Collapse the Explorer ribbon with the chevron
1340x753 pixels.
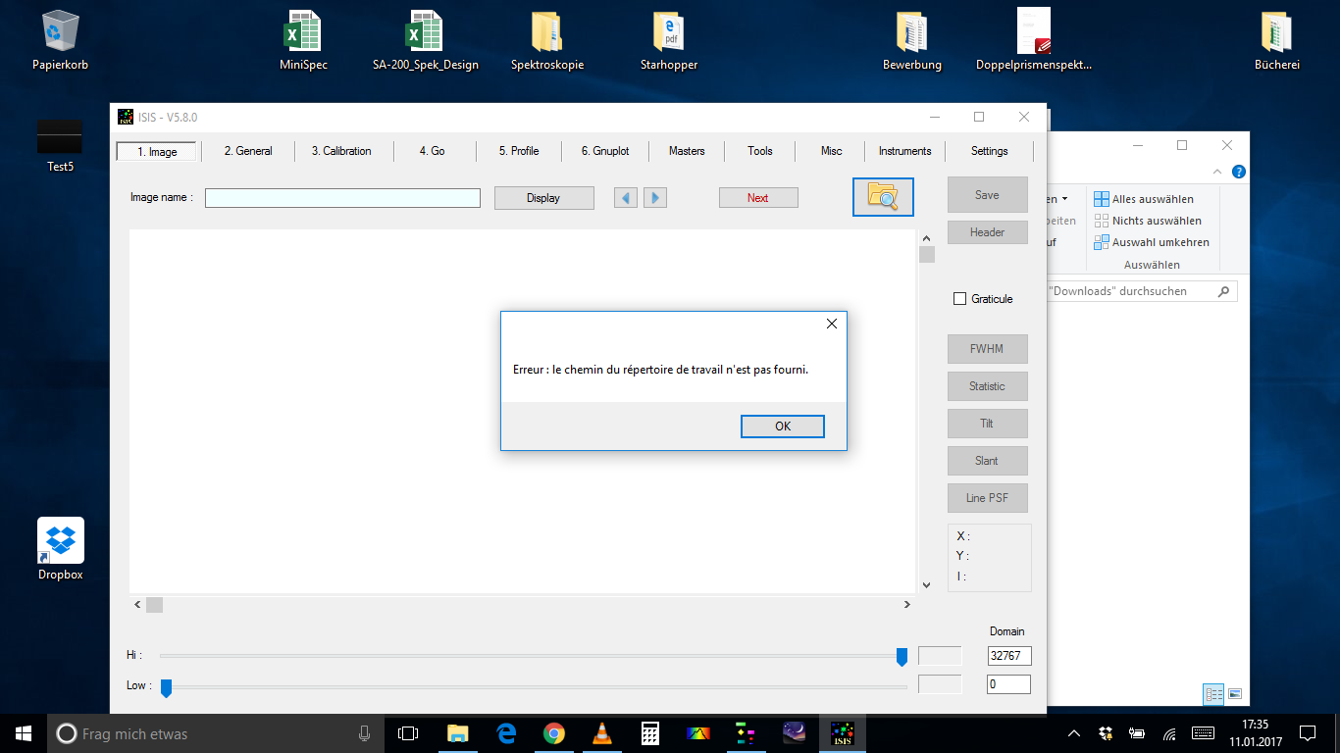[x=1215, y=172]
